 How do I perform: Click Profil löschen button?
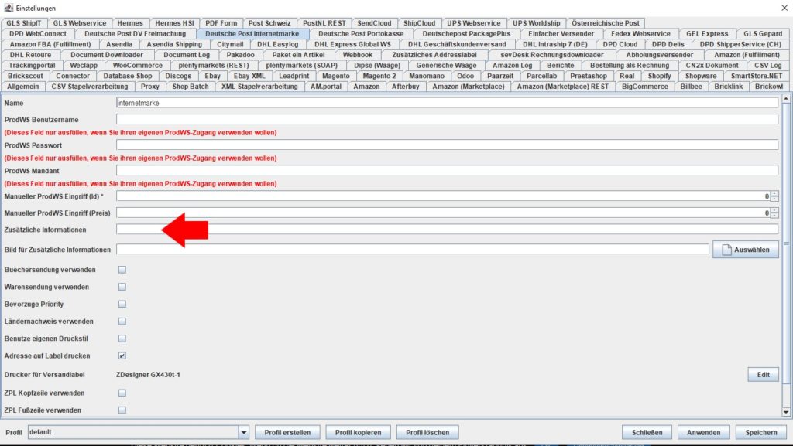(427, 432)
